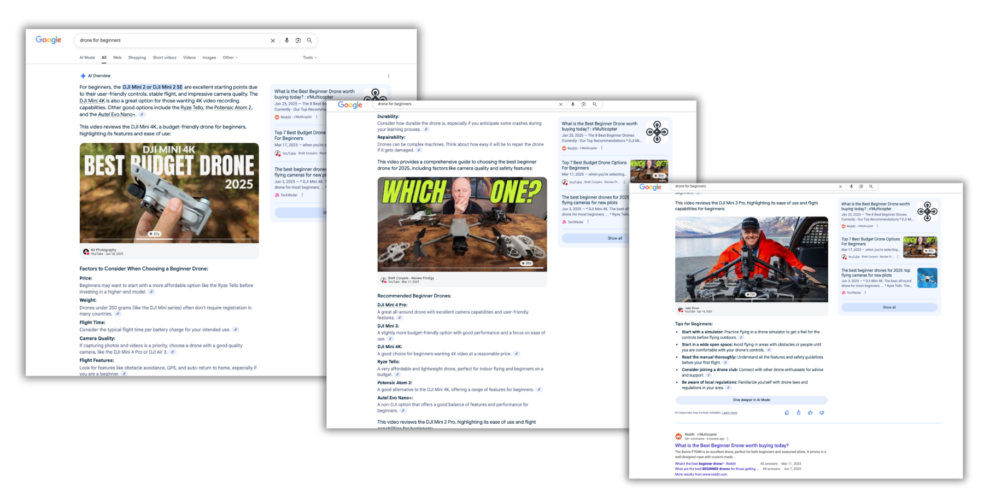
Task: Click the 57s play badge on the DJI Mini 4K video
Action: pyautogui.click(x=155, y=234)
